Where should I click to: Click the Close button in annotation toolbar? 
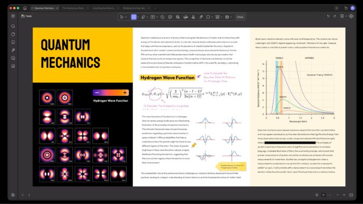click(x=240, y=17)
